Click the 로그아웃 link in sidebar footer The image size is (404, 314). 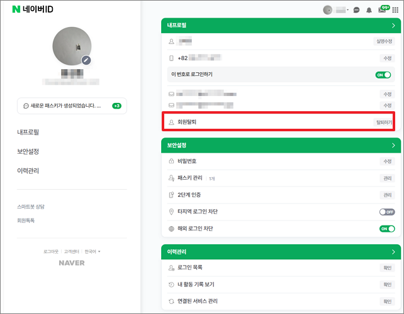tap(50, 251)
